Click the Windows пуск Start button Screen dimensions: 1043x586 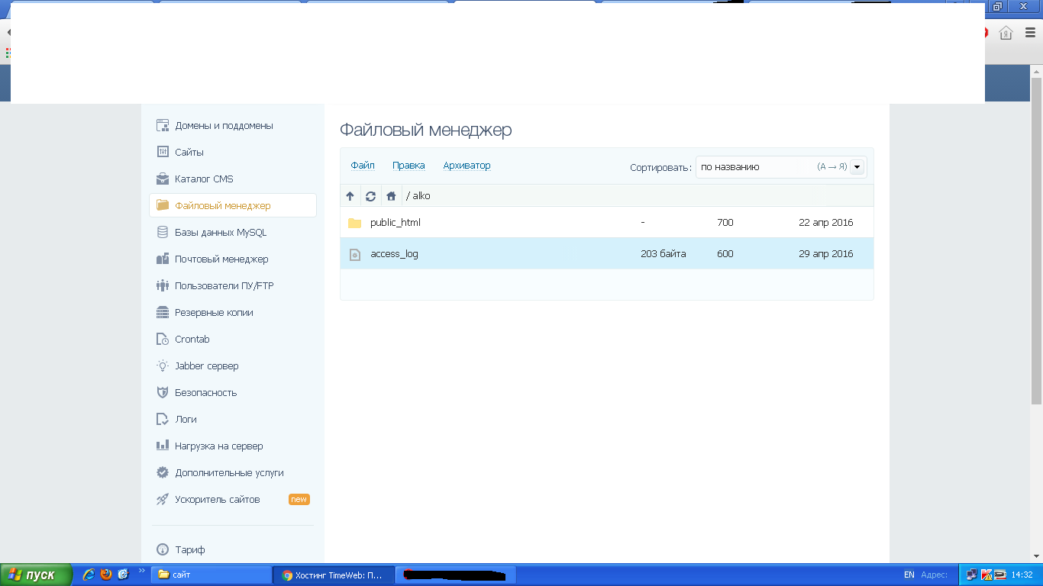[36, 575]
